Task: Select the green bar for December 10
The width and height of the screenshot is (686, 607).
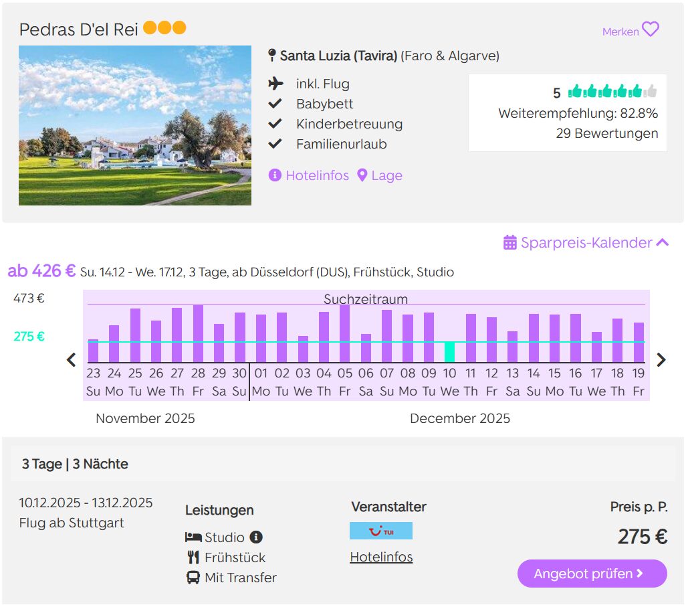Action: (450, 352)
